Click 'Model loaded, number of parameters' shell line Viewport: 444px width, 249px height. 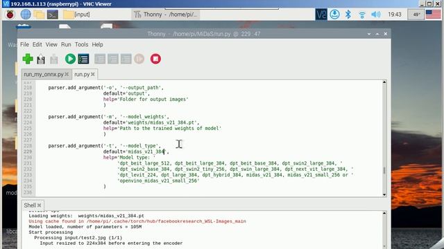coord(85,227)
